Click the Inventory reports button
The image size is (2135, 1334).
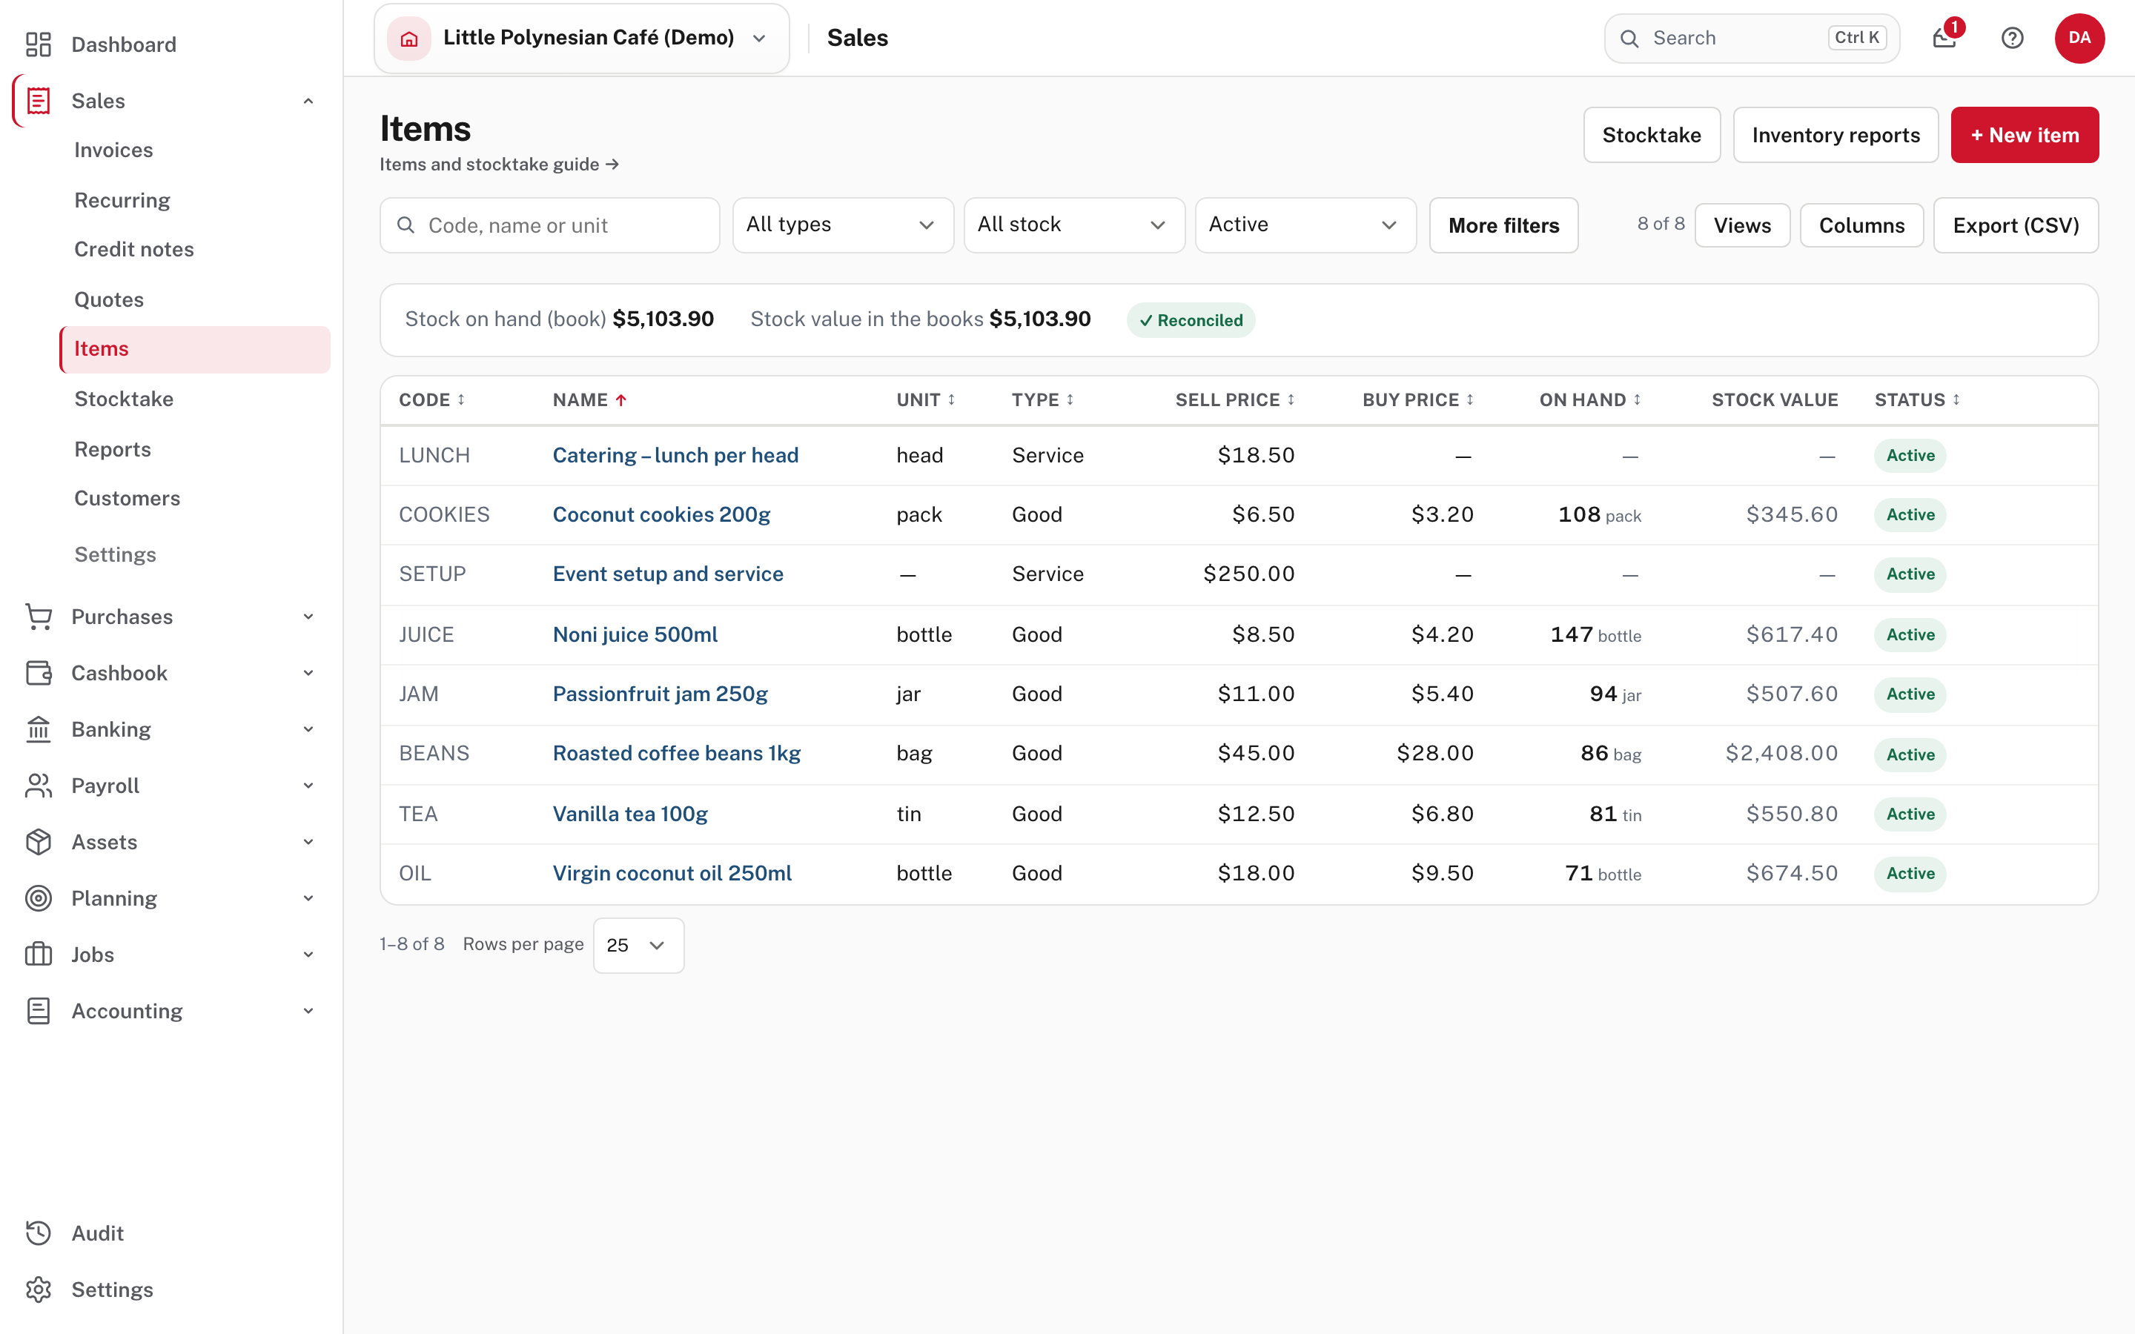(x=1835, y=135)
